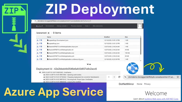Bookmark the DotNetMirror page with star
Viewport: 182px width, 102px height.
pyautogui.click(x=178, y=77)
